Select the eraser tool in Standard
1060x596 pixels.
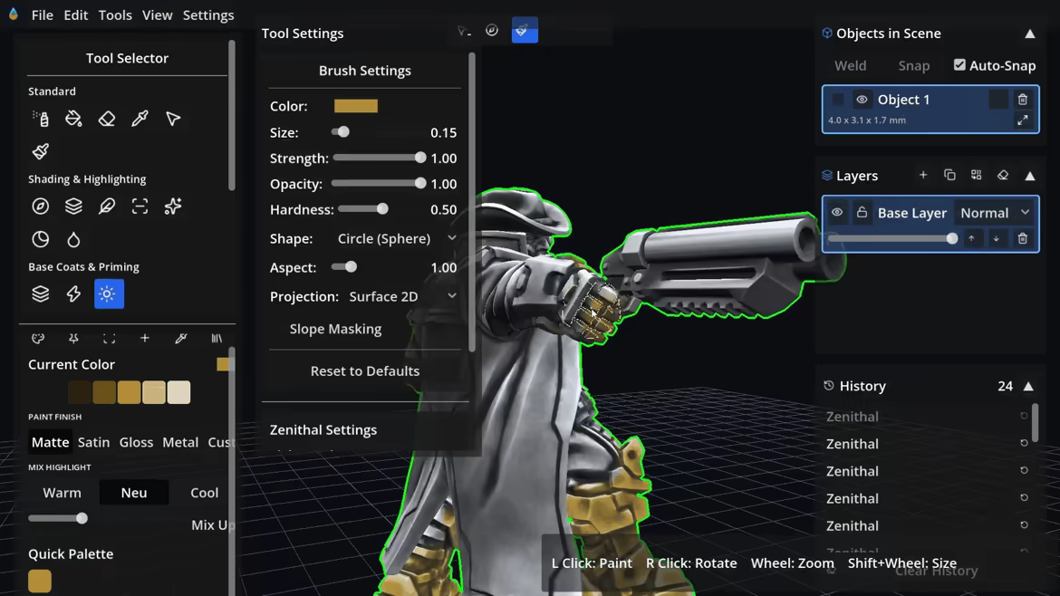pyautogui.click(x=107, y=119)
